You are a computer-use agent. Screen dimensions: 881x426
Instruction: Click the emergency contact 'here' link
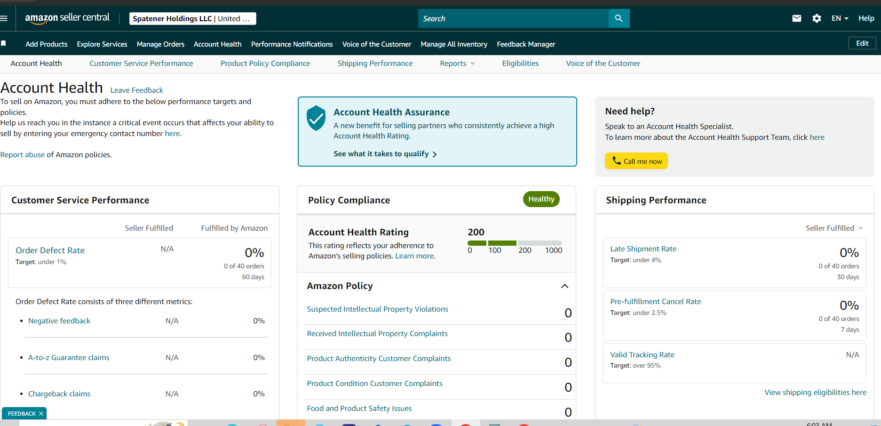172,134
